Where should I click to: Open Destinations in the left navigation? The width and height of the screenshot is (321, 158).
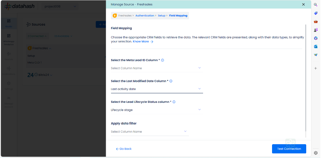coord(9,71)
